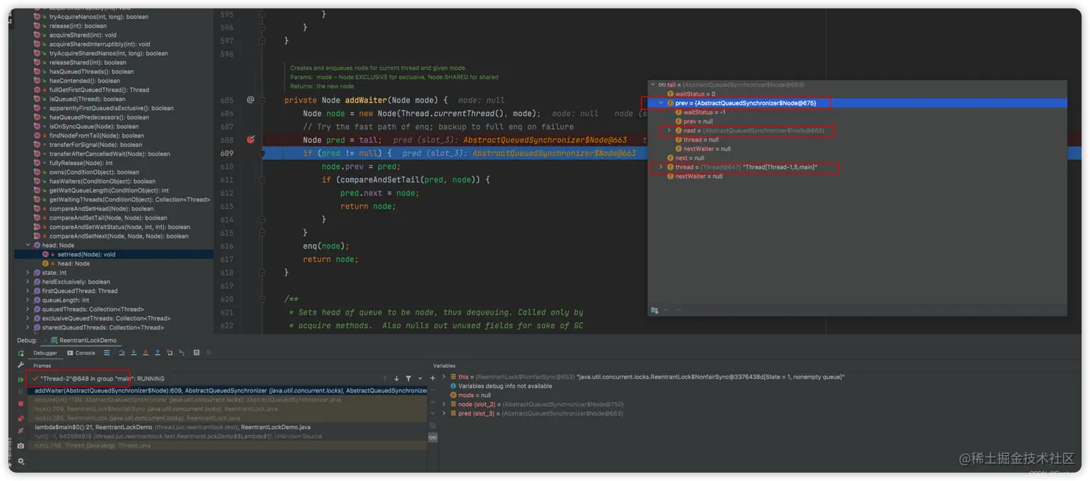
Task: Click the @ gutter icon on line 605
Action: click(250, 99)
